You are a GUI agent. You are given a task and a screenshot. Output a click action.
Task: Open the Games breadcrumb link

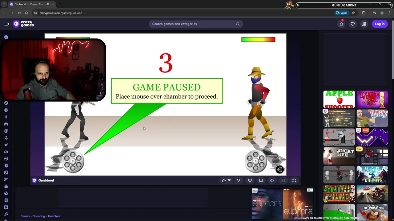point(25,216)
